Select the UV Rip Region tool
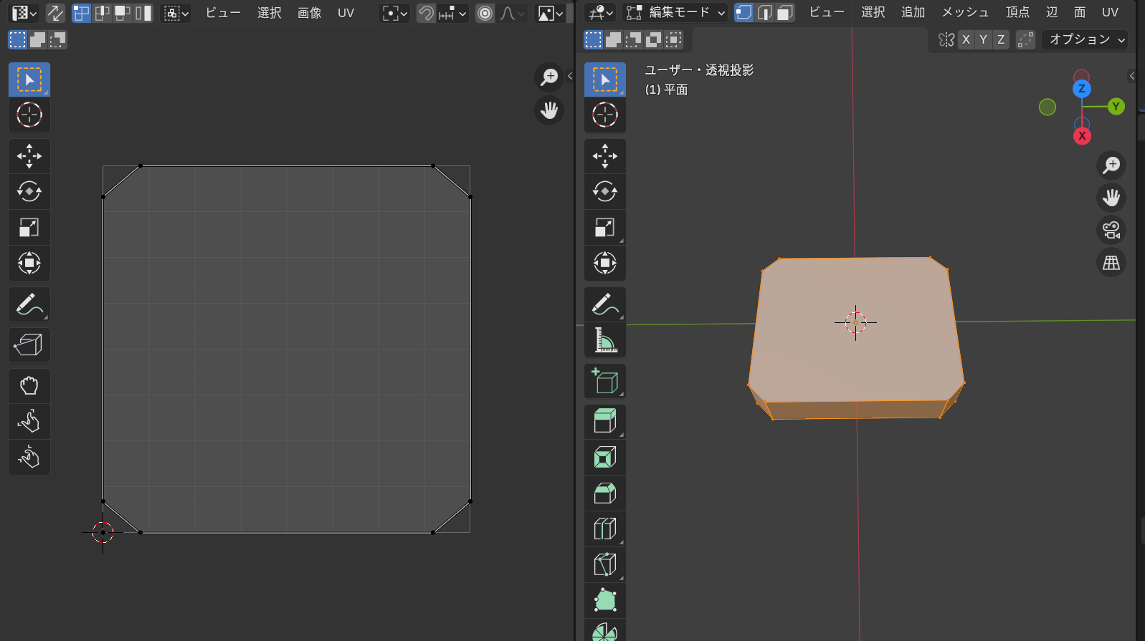 coord(29,345)
